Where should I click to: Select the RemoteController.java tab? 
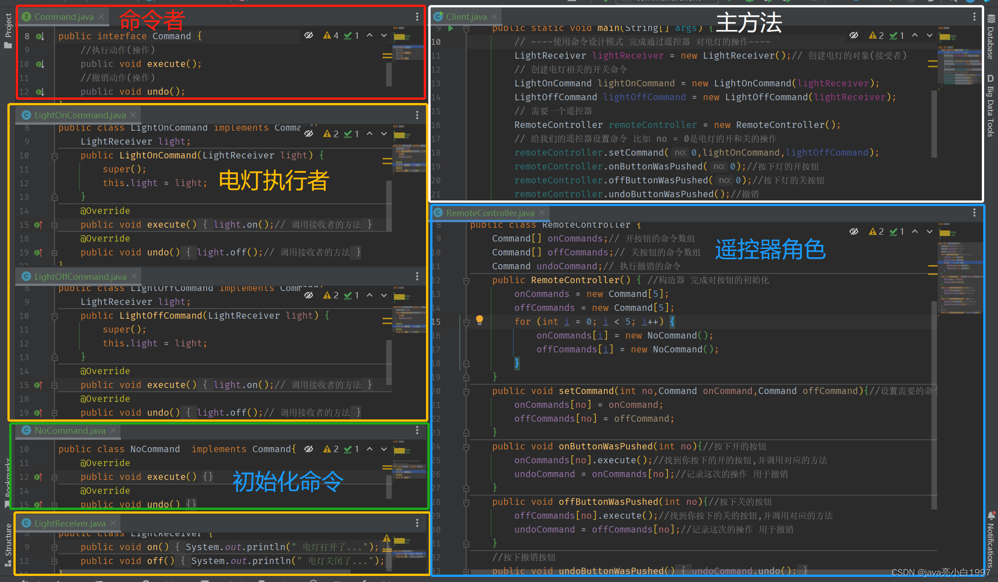click(490, 213)
